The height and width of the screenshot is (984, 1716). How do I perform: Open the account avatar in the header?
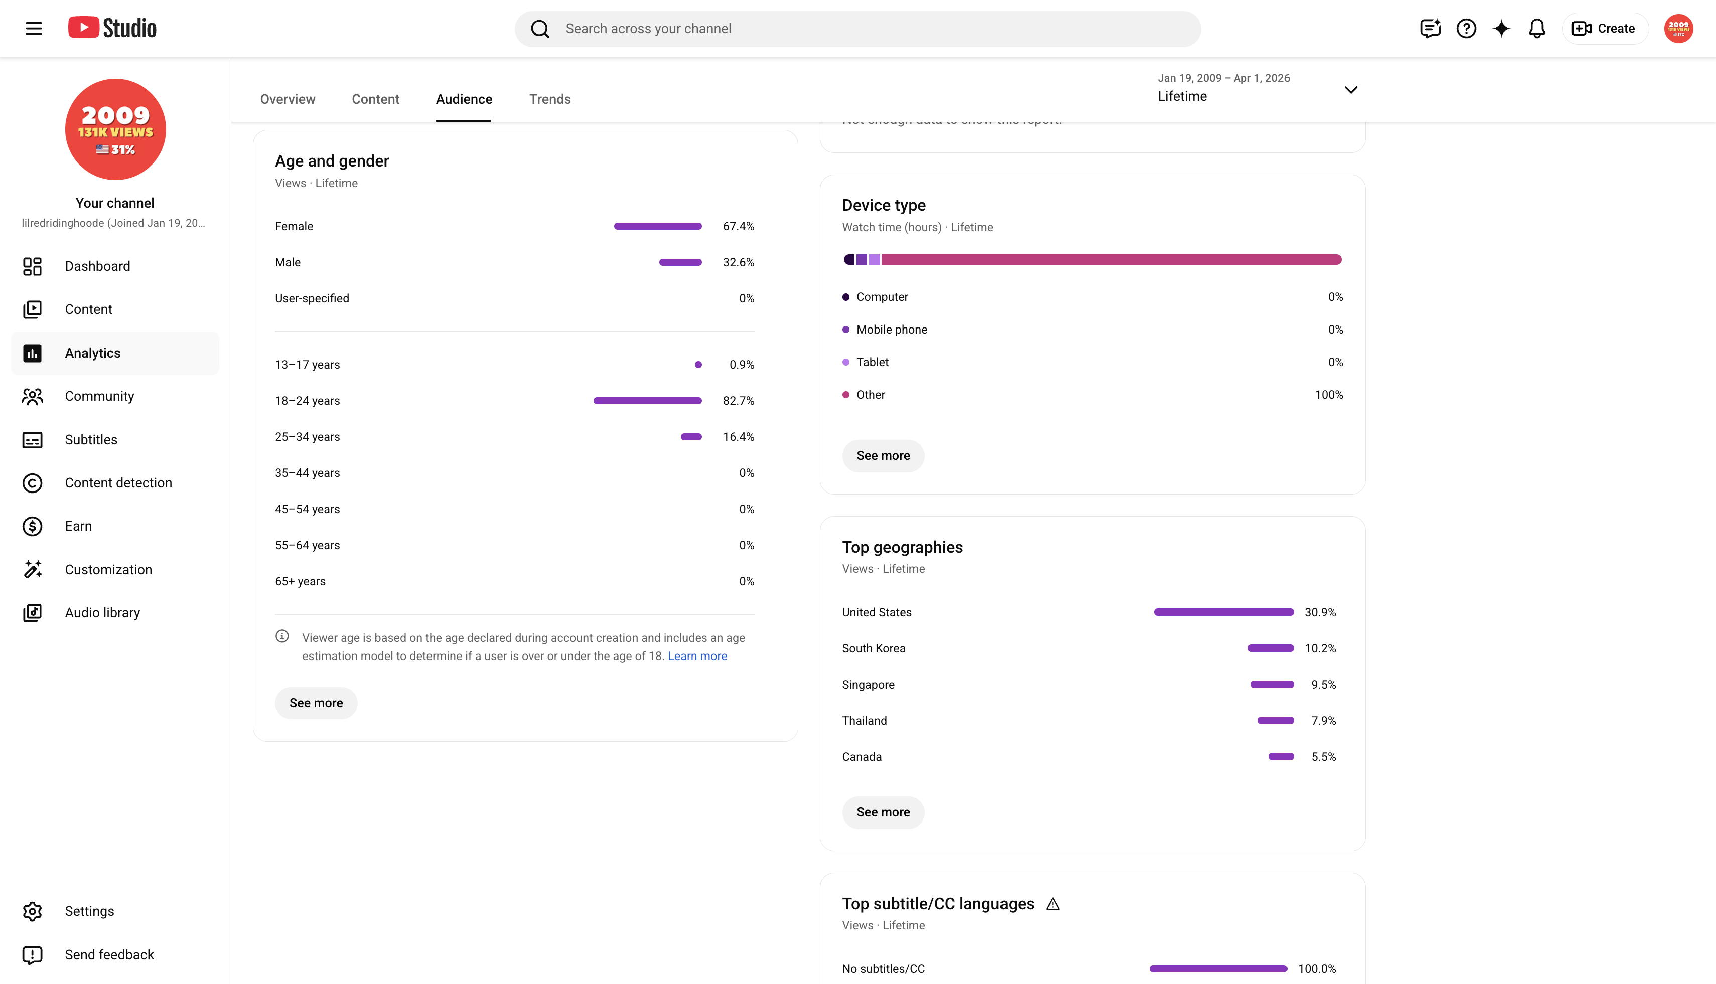click(1678, 29)
